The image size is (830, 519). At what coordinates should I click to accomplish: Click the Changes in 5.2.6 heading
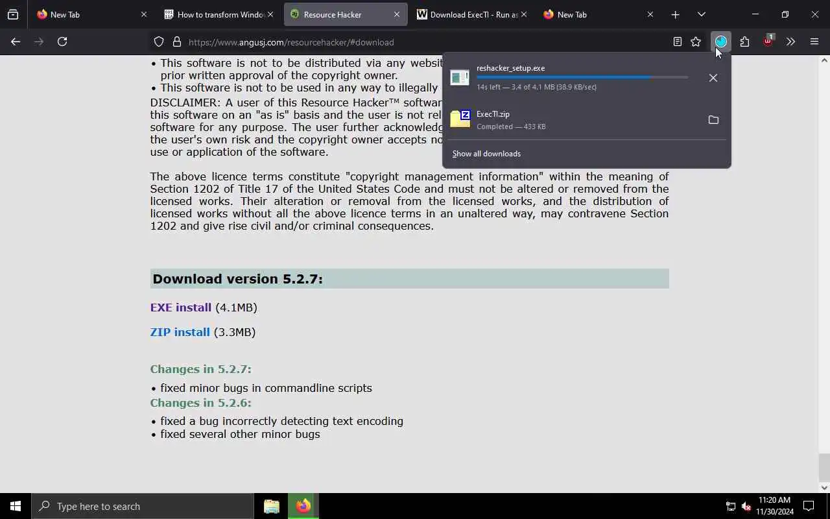(x=200, y=403)
